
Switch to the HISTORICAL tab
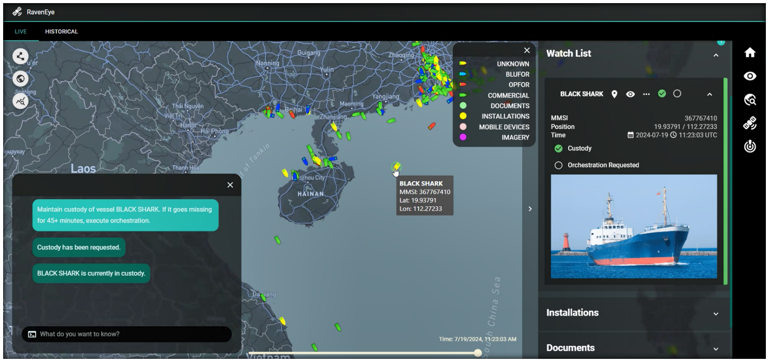pyautogui.click(x=62, y=32)
